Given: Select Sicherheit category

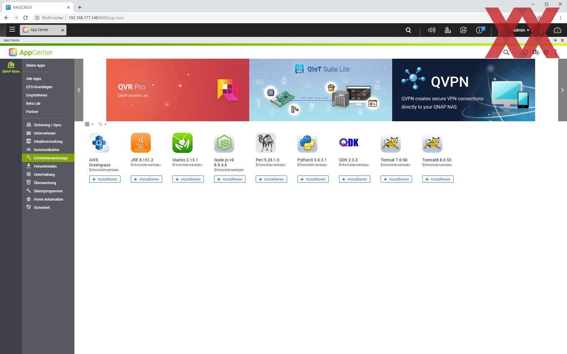Looking at the screenshot, I should (x=48, y=207).
